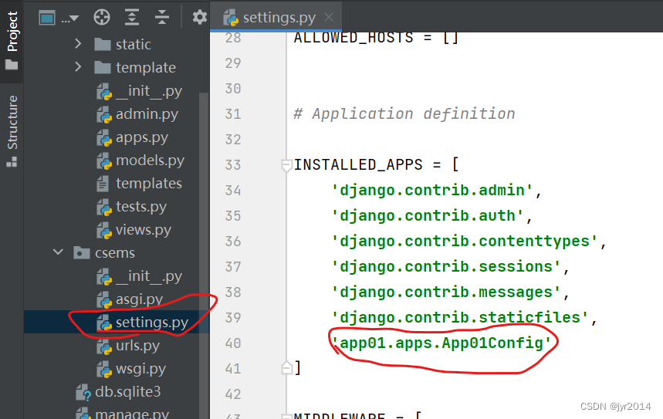Open the Project tool window tab
The image size is (663, 419).
(12, 40)
